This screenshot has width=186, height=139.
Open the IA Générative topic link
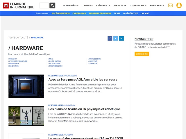pos(130,14)
